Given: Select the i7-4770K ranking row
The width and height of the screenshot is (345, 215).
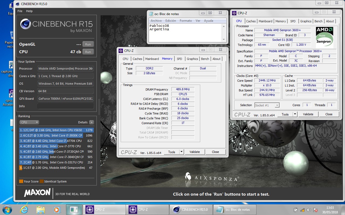Looking at the screenshot, I should click(56, 141).
